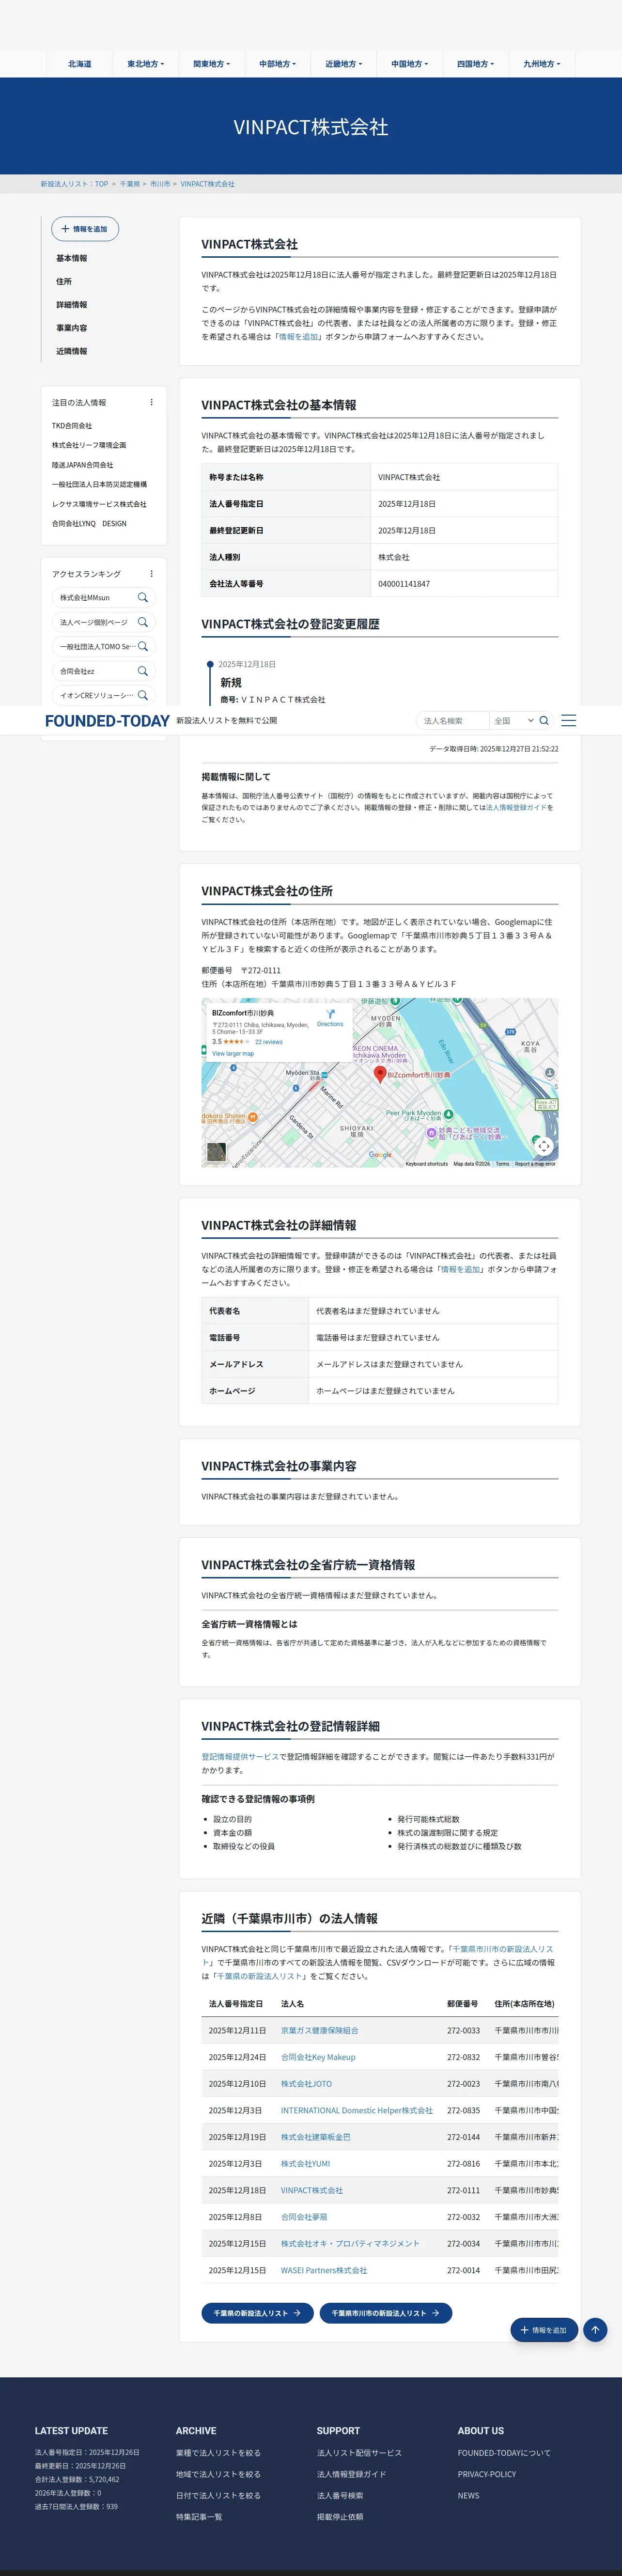Image resolution: width=622 pixels, height=2576 pixels.
Task: Focus the 法人名検索 search field
Action: tap(452, 720)
